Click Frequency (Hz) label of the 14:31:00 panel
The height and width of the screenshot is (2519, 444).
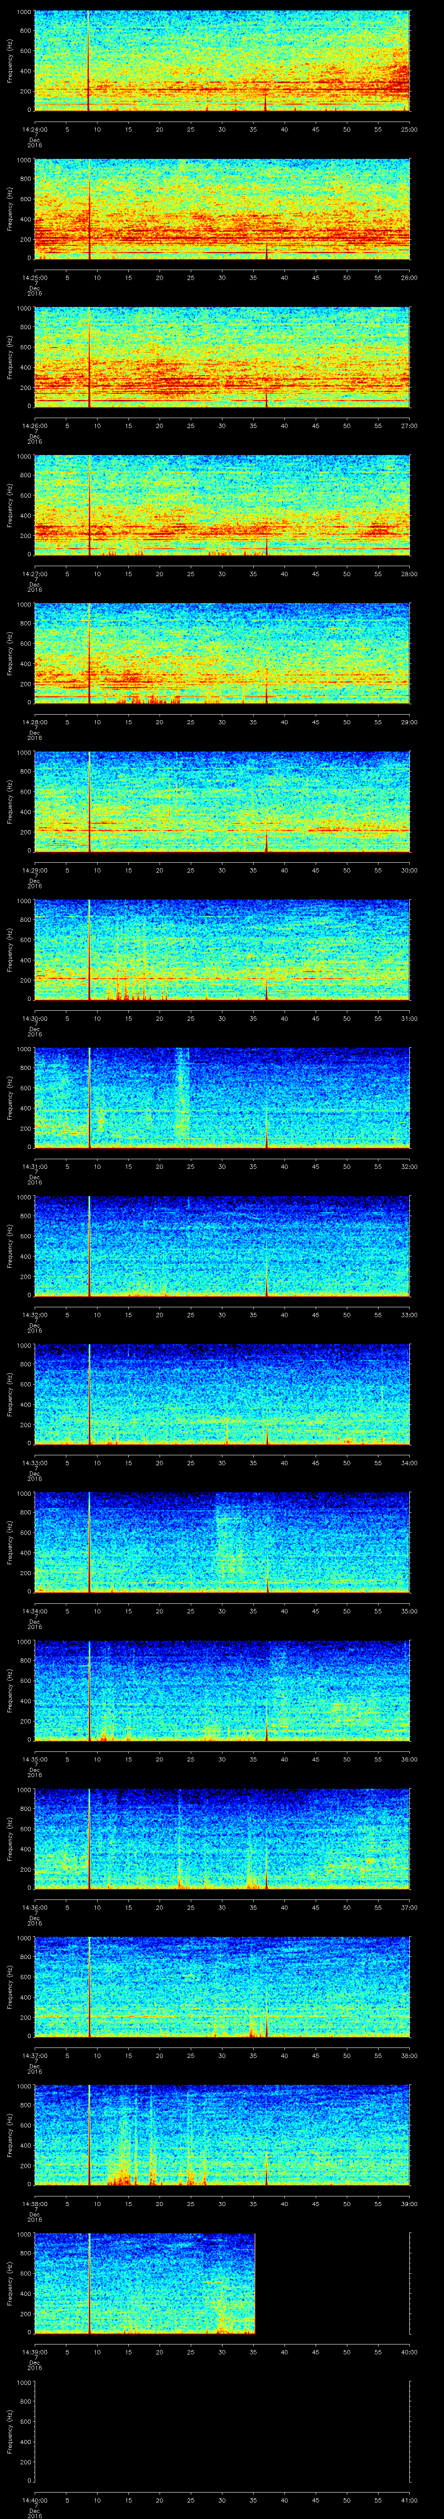10,1098
